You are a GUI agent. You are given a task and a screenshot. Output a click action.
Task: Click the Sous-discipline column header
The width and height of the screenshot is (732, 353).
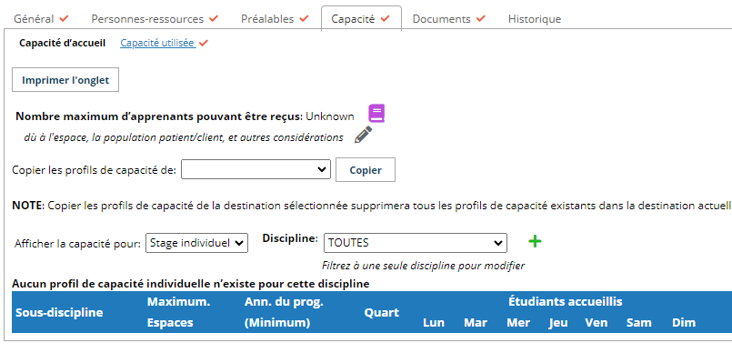click(x=59, y=312)
